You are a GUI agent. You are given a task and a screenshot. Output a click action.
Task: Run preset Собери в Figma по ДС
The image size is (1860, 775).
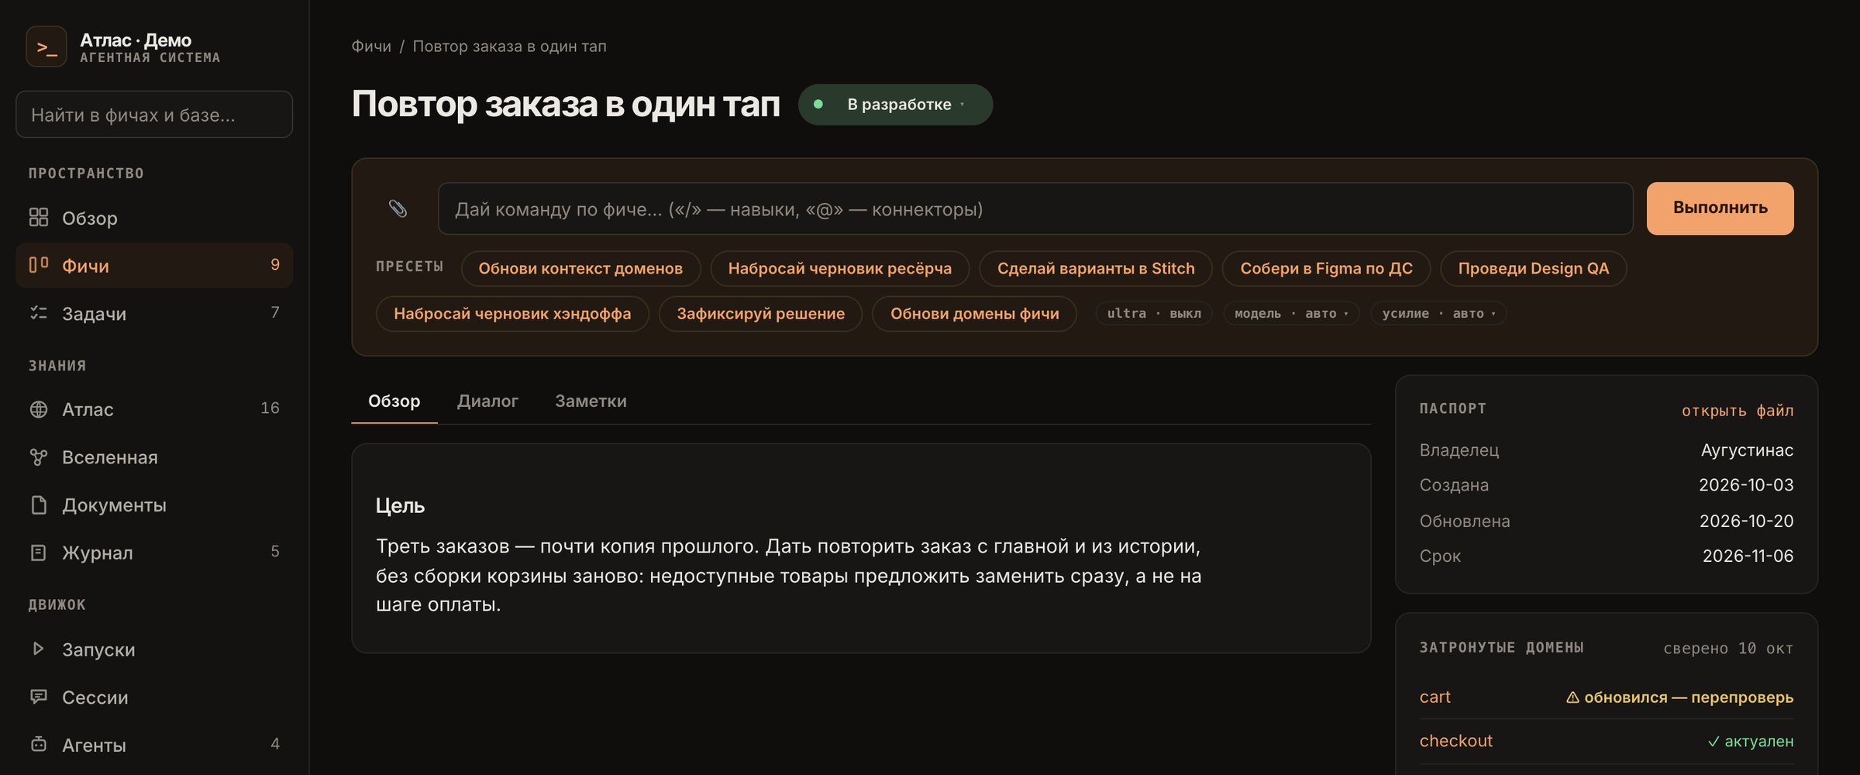click(1326, 268)
